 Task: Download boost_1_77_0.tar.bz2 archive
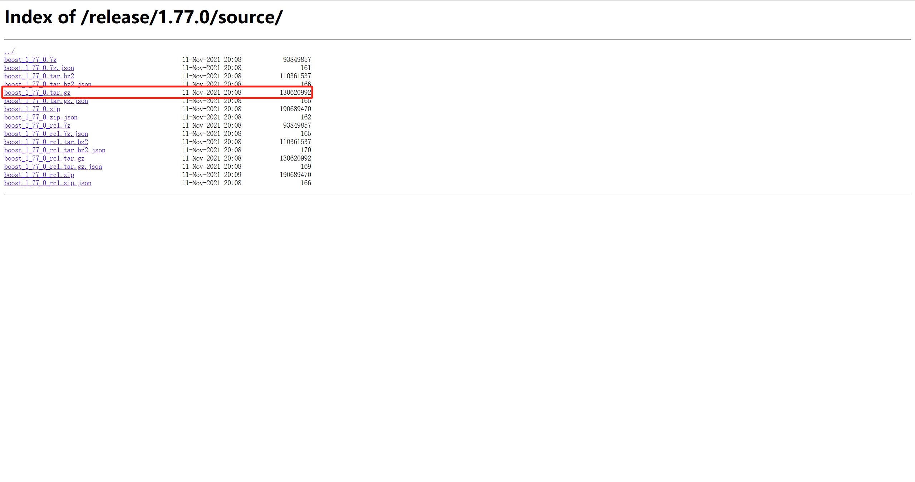pos(39,76)
